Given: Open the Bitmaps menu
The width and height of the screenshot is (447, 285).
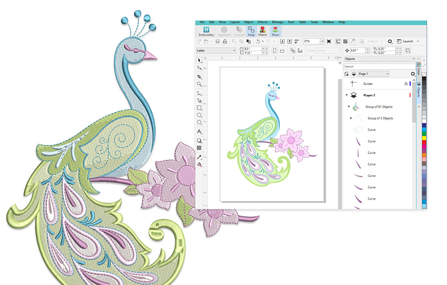Looking at the screenshot, I should (278, 22).
